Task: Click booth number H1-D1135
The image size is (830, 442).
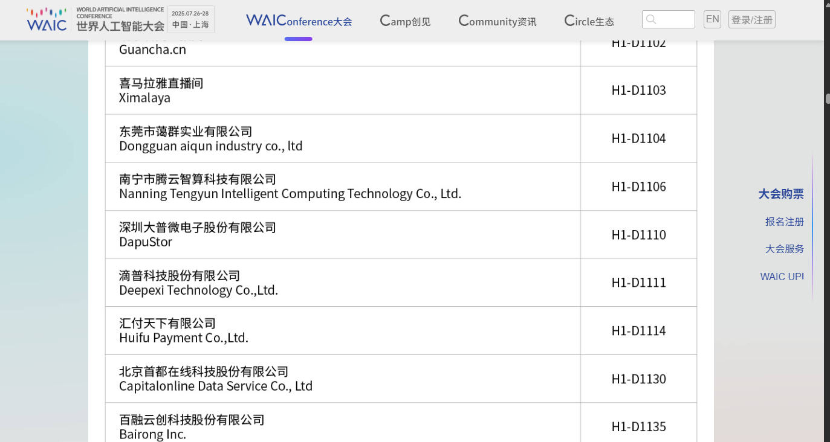Action: point(638,427)
